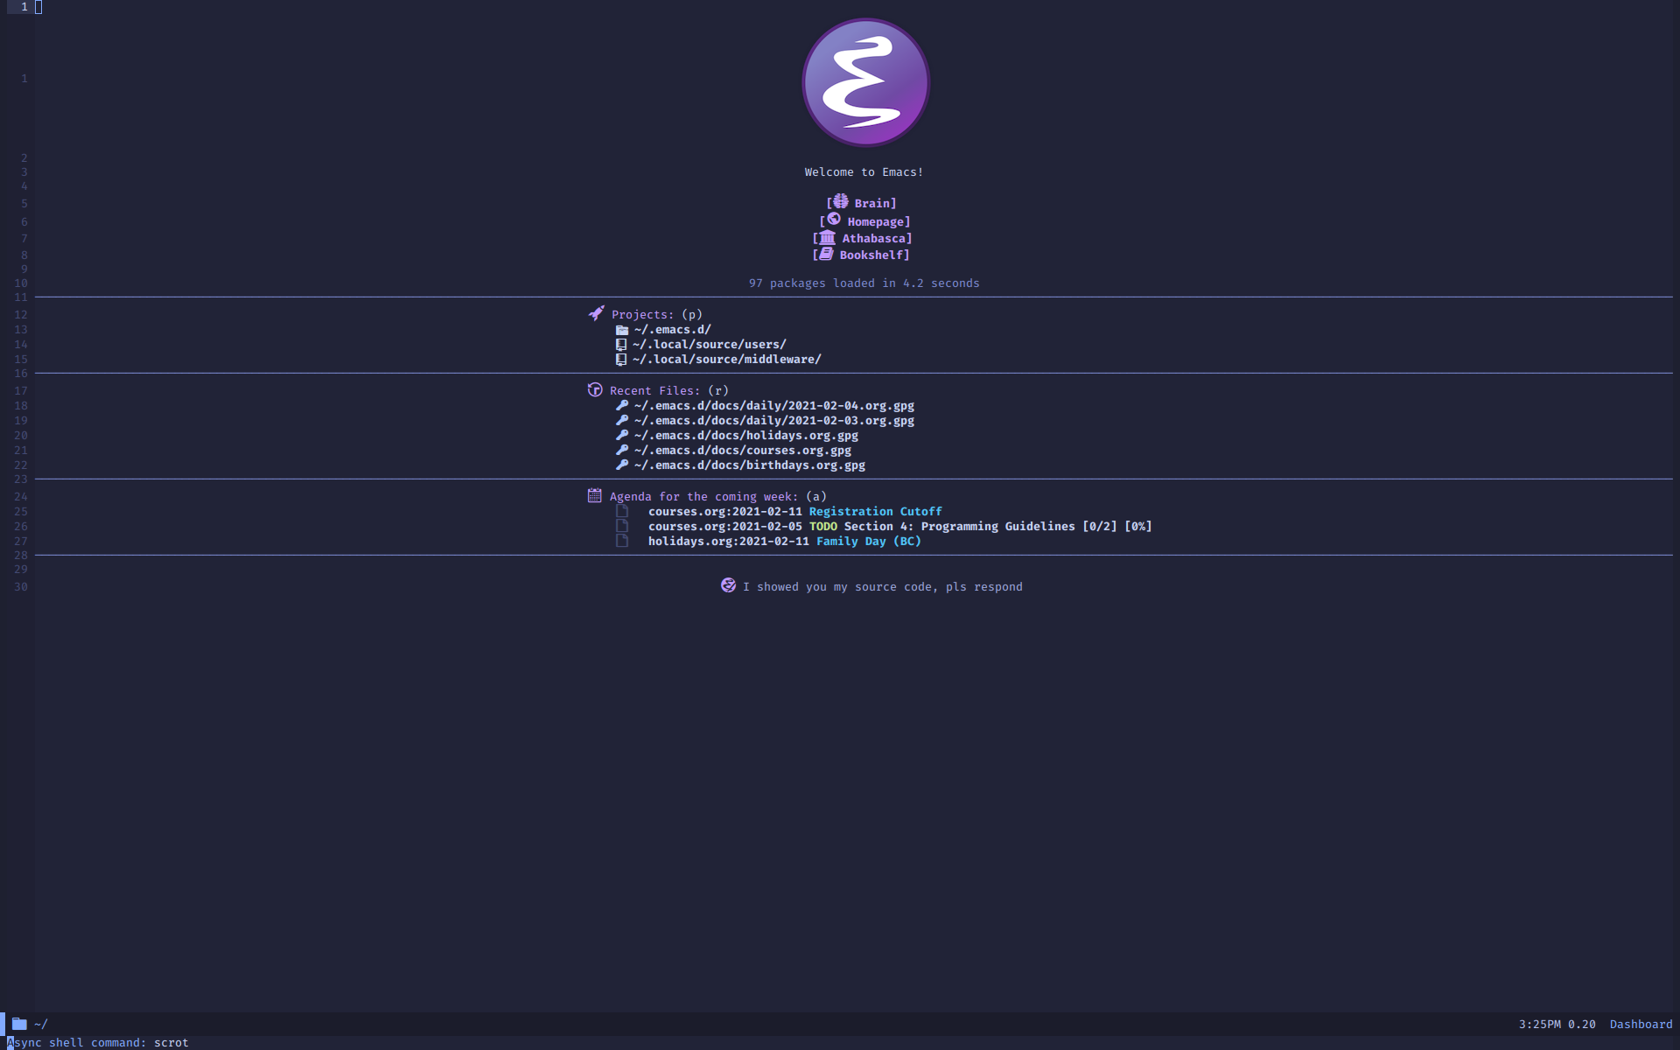Open the Brain bookmark link
Viewport: 1680px width, 1050px height.
(868, 202)
